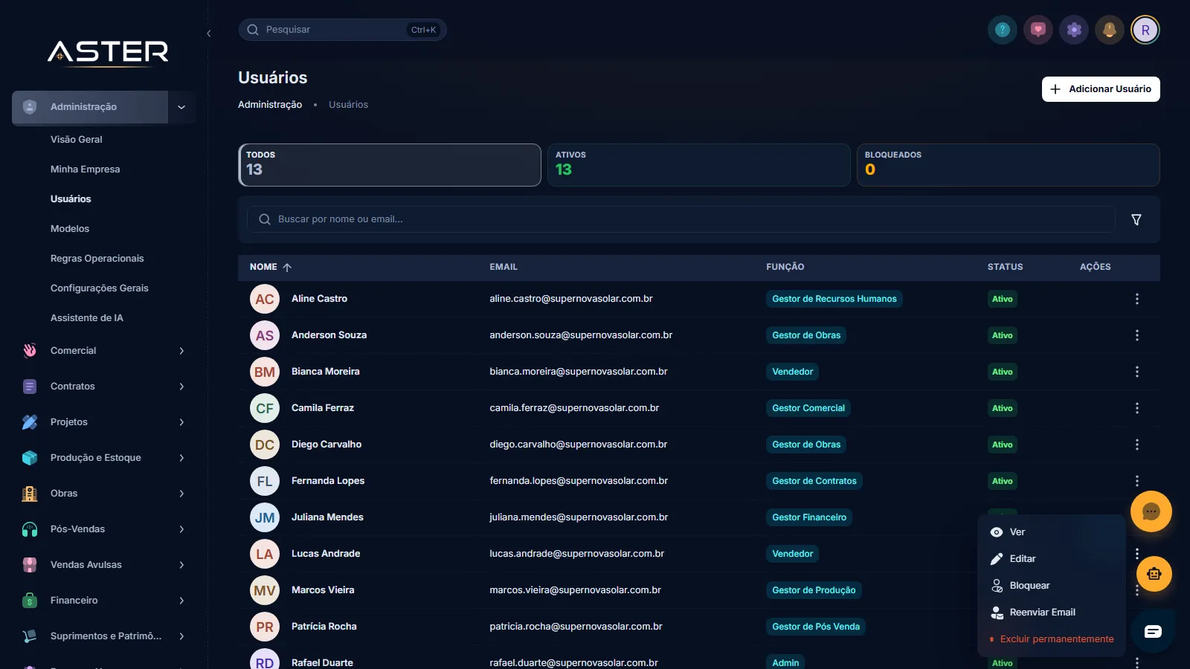This screenshot has width=1190, height=669.
Task: Choose Bloquear from the context menu
Action: point(1052,586)
